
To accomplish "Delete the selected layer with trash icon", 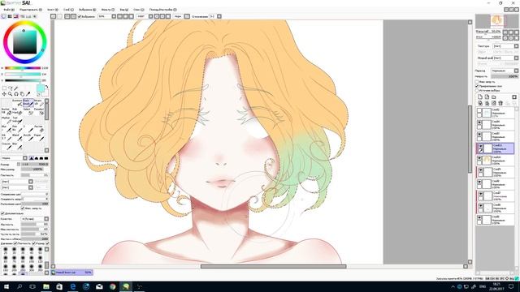I will click(x=500, y=103).
